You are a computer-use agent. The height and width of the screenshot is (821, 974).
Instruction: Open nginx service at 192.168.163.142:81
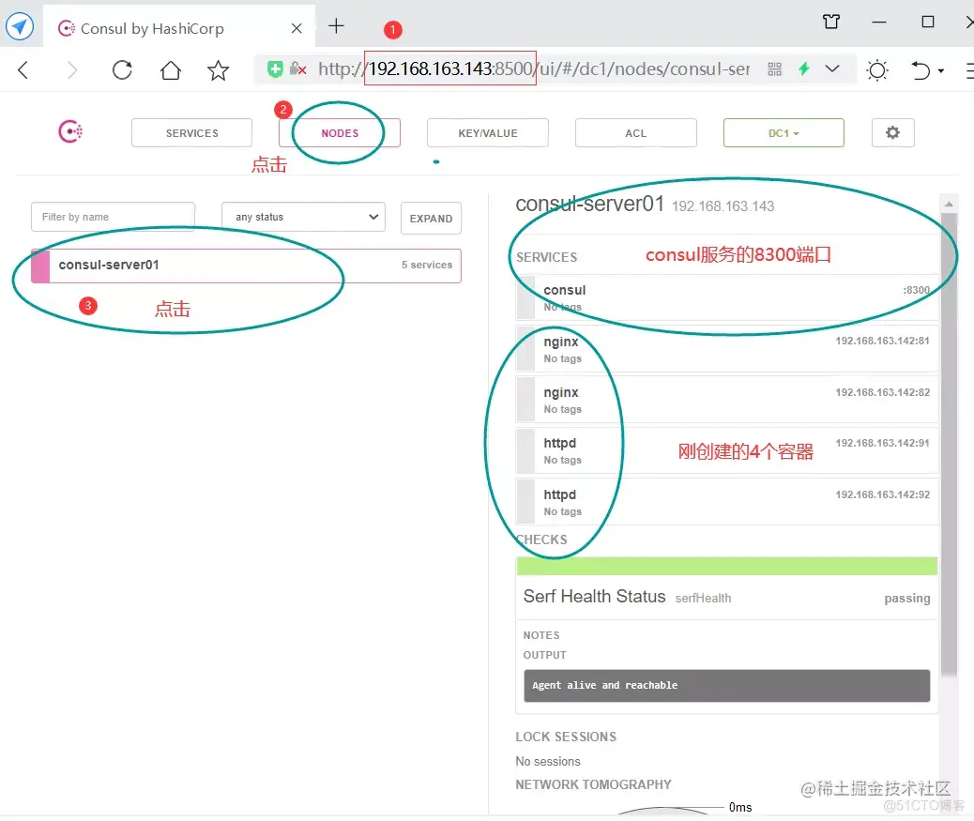tap(727, 349)
